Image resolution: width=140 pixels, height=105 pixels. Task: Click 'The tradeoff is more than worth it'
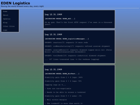coord(64,103)
